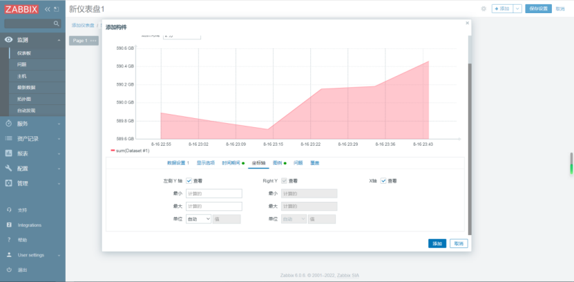
Task: Click the Zabbix SIA footer link
Action: (348, 275)
